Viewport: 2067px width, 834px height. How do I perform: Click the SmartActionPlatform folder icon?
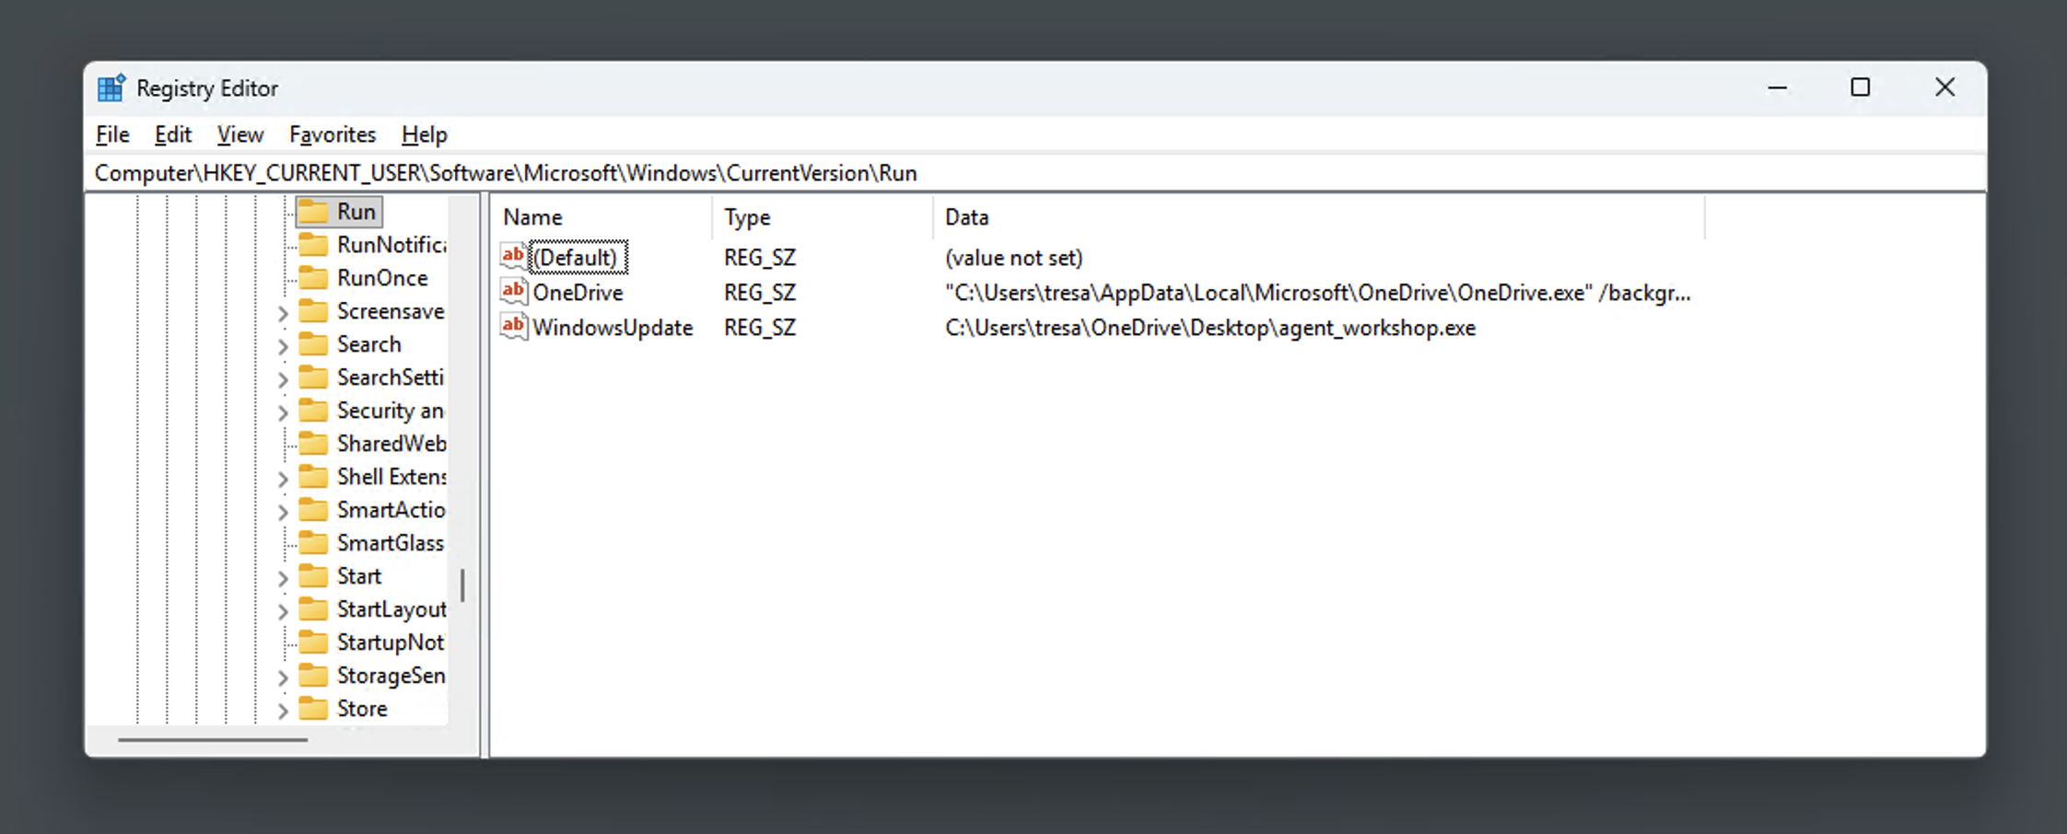(x=313, y=510)
